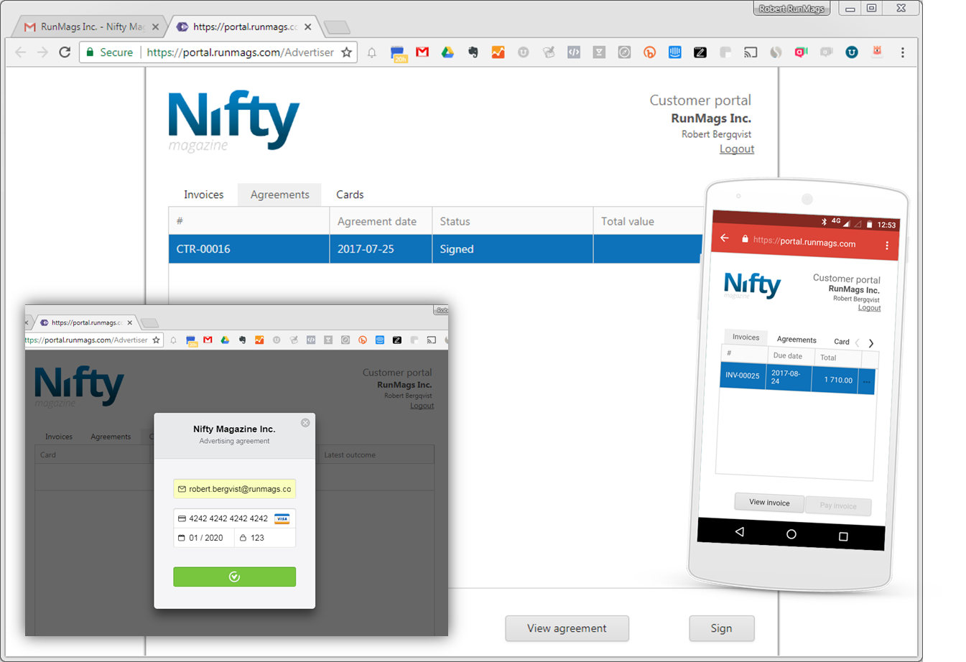Switch to the Invoices tab in main portal

click(203, 195)
